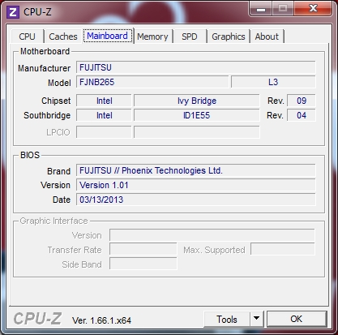The width and height of the screenshot is (338, 335).
Task: Click the Model field FJNB265
Action: (x=152, y=82)
